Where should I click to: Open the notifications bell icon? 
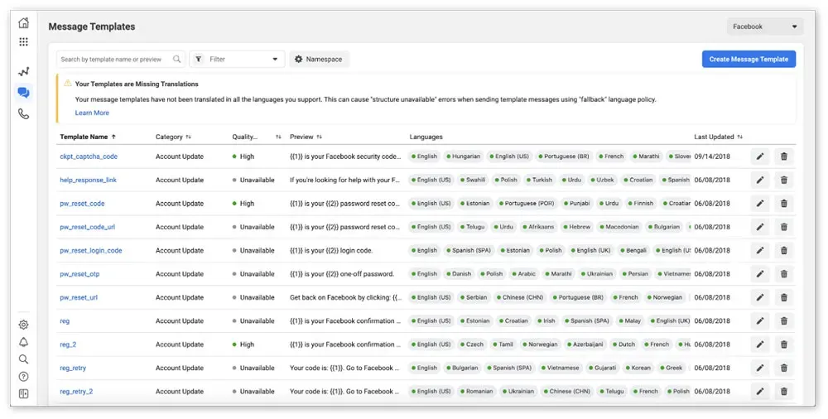[x=23, y=342]
